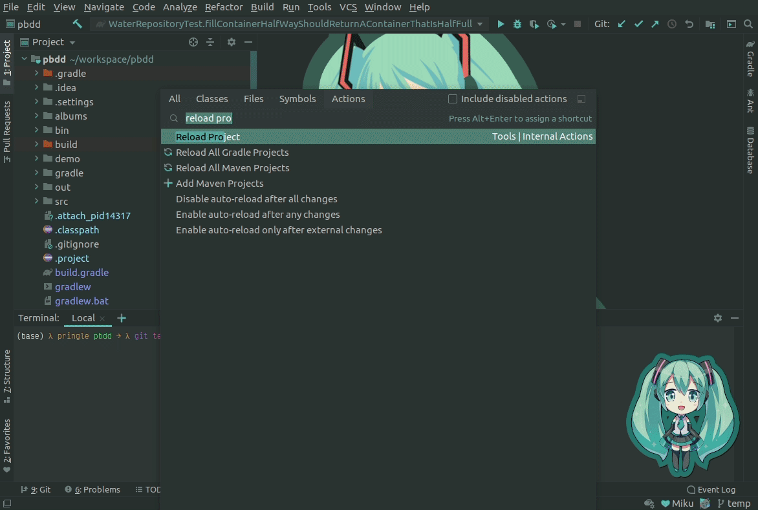Click the Build project hammer icon
The image size is (758, 510).
click(x=78, y=24)
